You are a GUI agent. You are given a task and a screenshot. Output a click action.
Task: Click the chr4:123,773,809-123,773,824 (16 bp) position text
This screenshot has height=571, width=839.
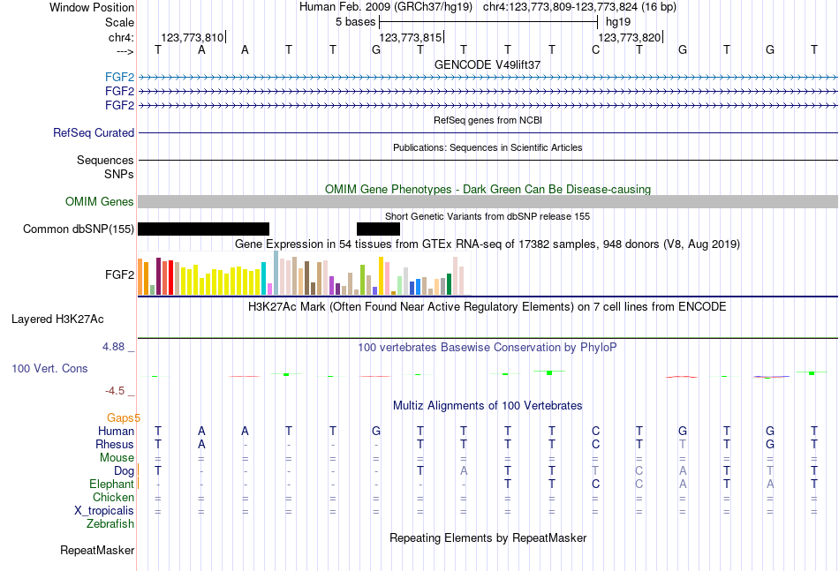coord(579,7)
